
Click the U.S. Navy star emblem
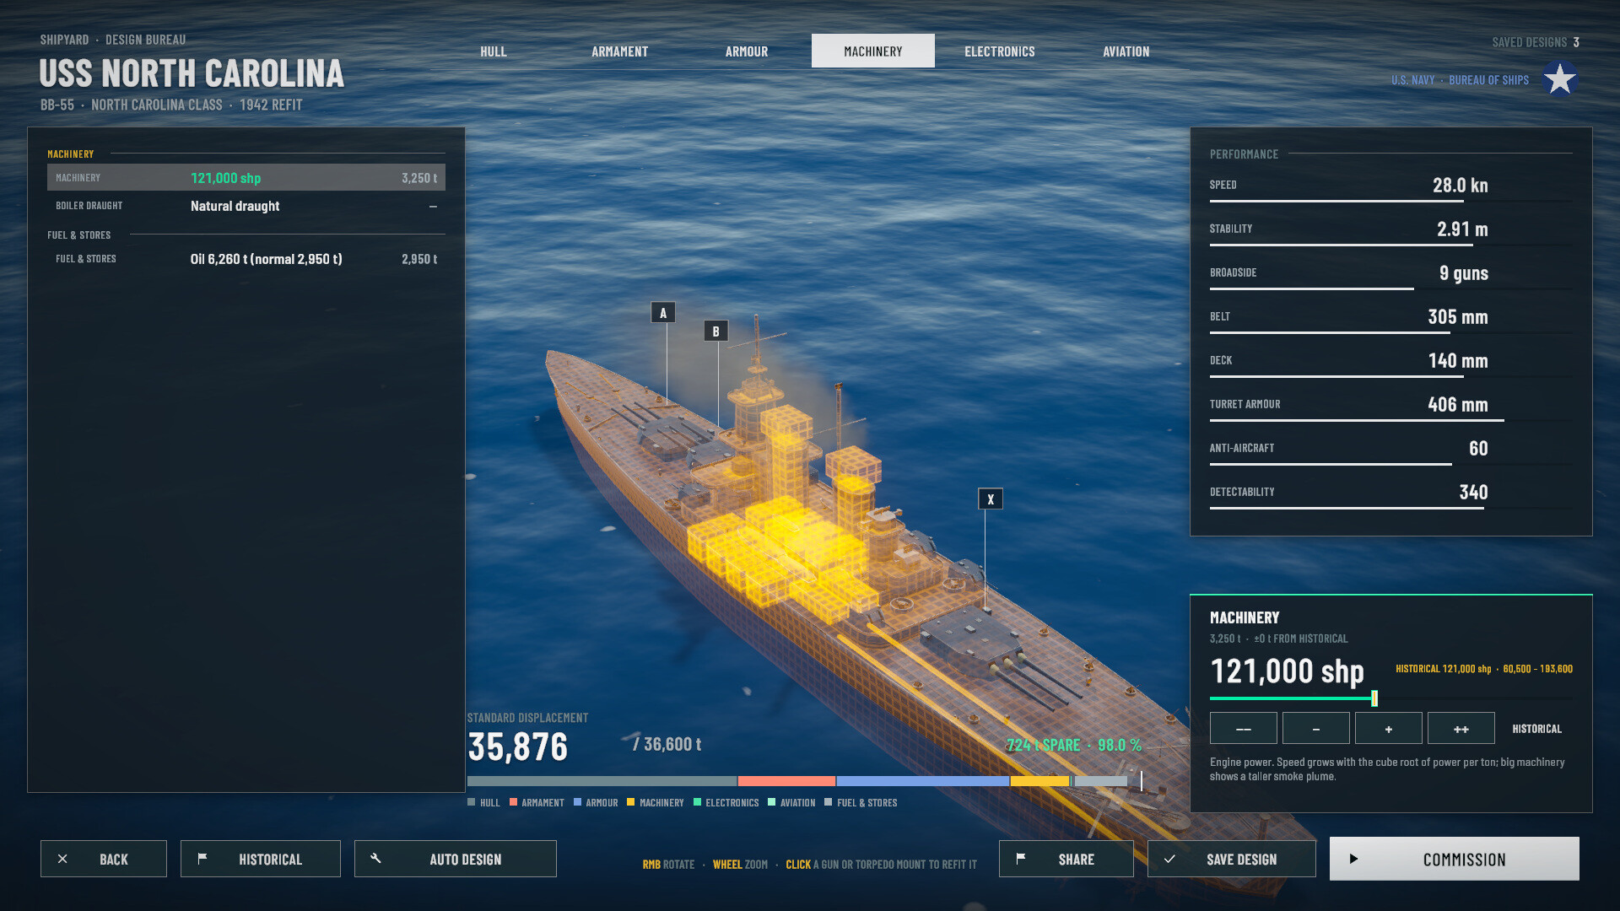pyautogui.click(x=1559, y=79)
